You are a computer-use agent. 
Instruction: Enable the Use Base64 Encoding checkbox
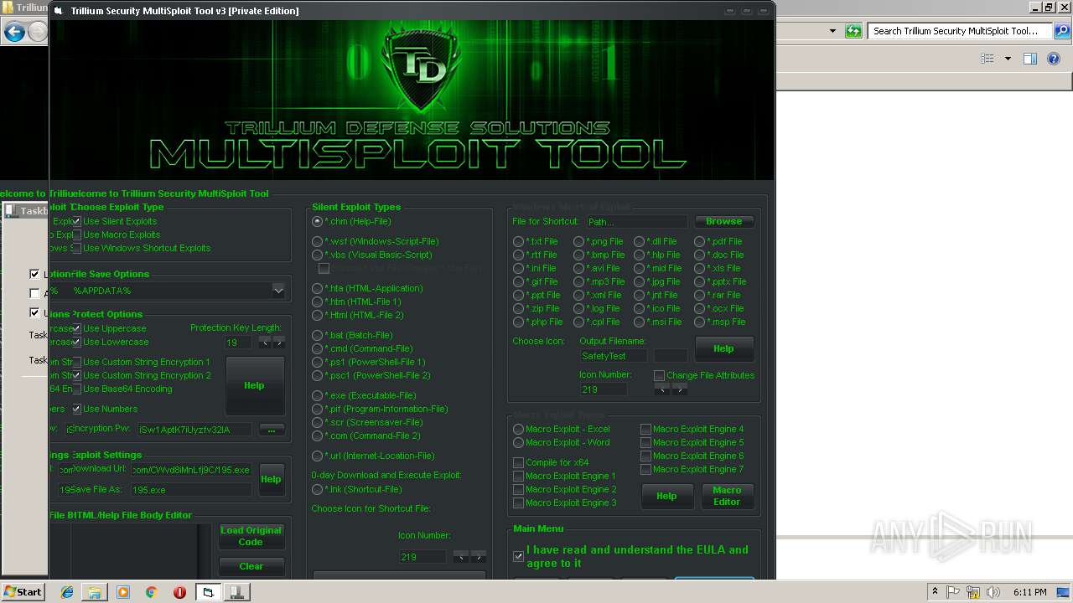tap(76, 389)
